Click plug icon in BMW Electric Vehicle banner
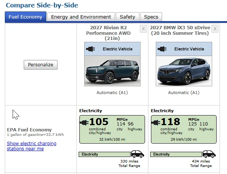Image resolution: width=227 pixels, height=174 pixels. (x=162, y=49)
